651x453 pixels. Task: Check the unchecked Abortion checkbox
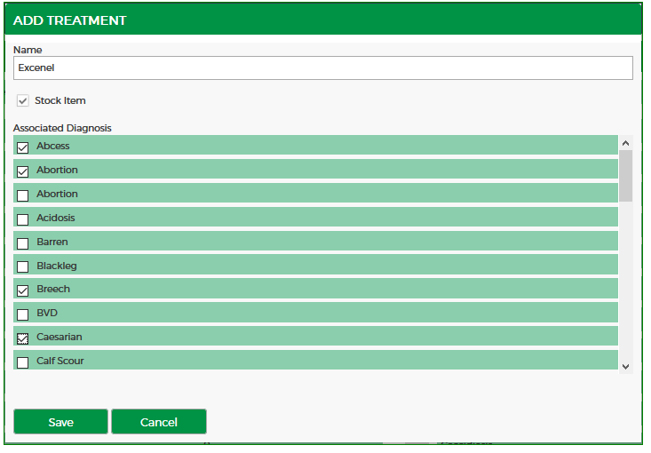(x=23, y=195)
